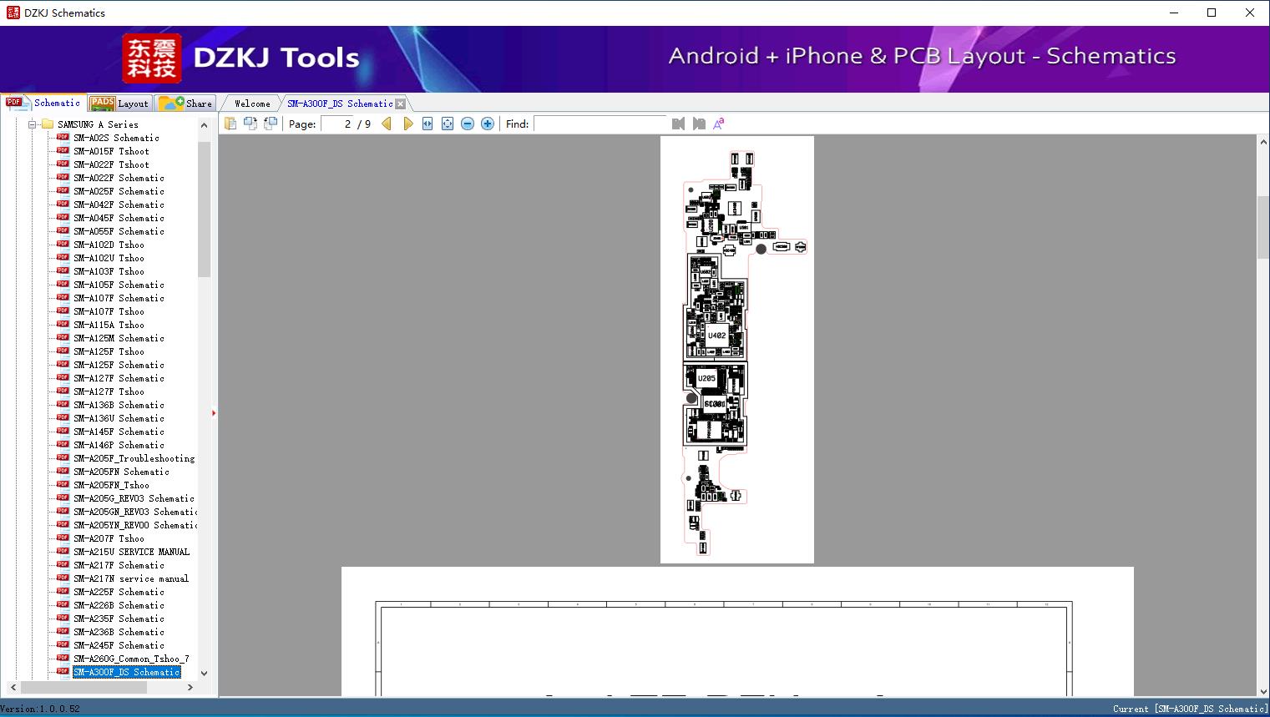Click the PDF icon beside SM-A235F Schematic
Screen dimensions: 1270x717
pos(63,618)
